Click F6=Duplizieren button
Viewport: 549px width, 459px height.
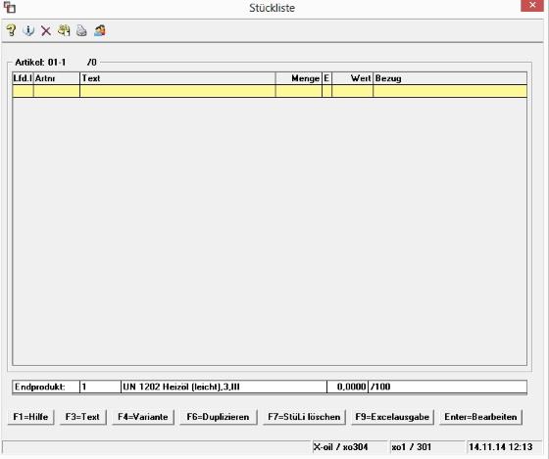pos(218,417)
